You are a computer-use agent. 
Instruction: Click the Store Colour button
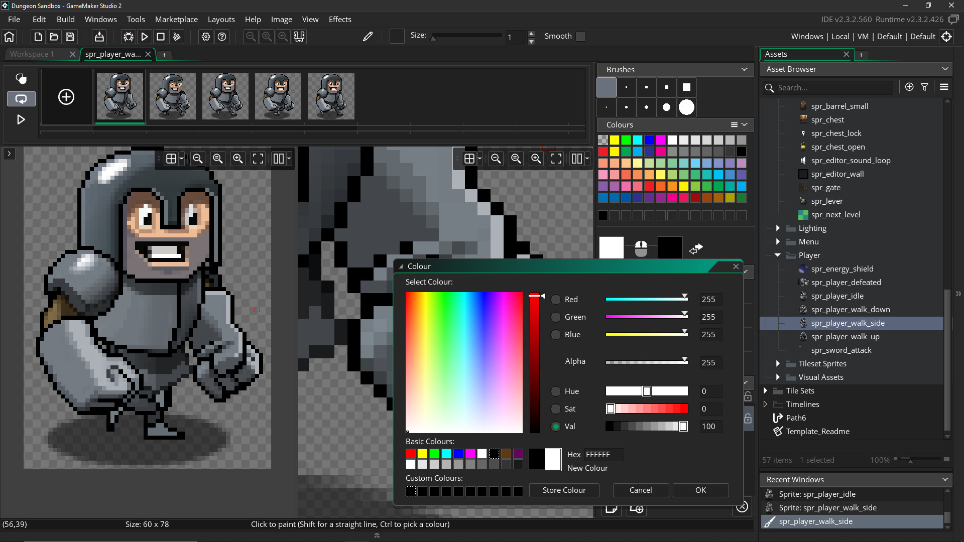point(564,490)
